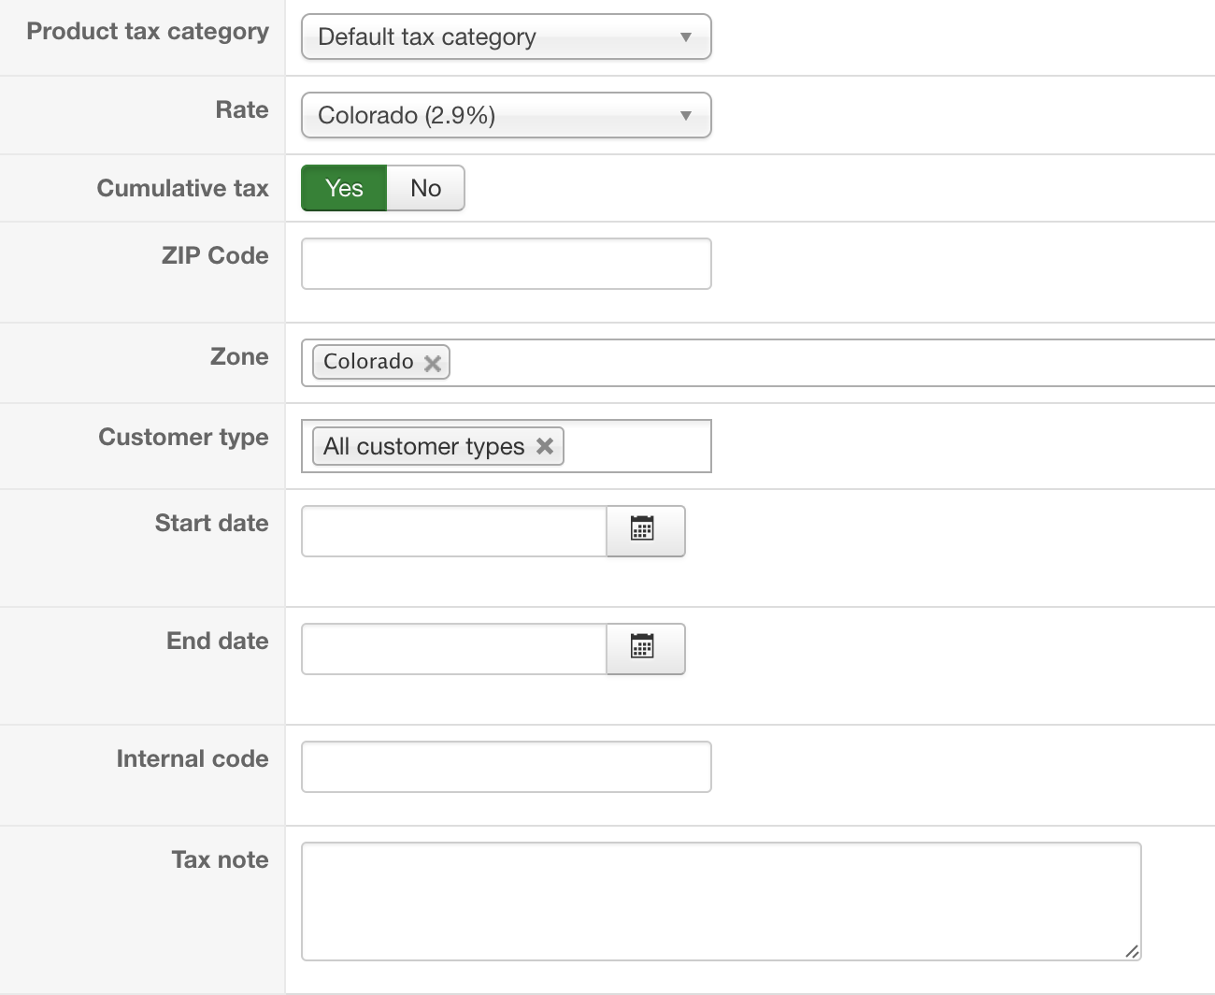Set Cumulative tax to Yes
Screen dimensions: 1215x995
point(344,188)
